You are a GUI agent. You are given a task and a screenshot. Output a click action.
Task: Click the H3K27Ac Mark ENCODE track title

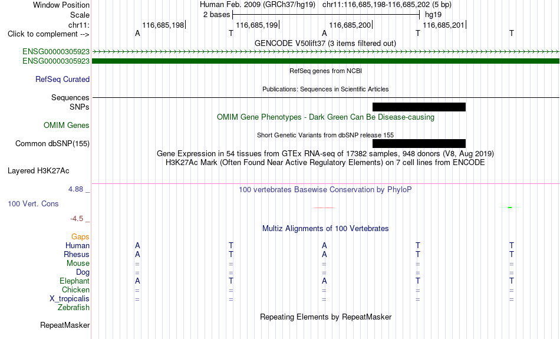click(x=325, y=163)
